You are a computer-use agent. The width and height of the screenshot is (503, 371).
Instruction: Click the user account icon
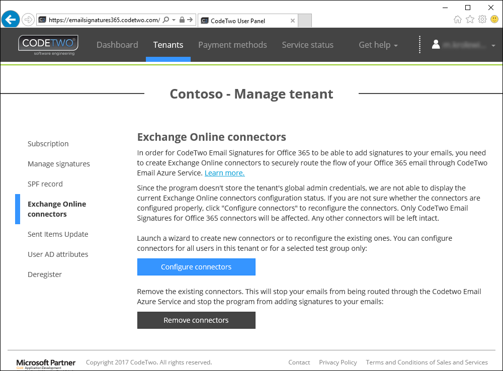(436, 44)
